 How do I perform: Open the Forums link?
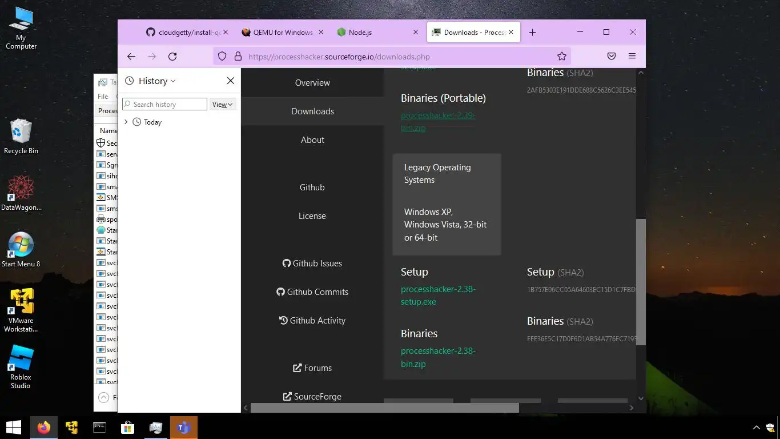(312, 368)
